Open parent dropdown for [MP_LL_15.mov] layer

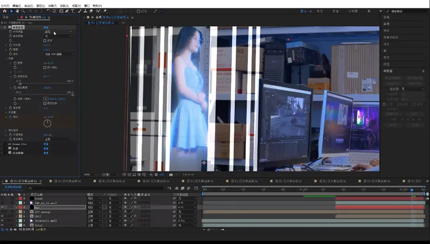(x=187, y=203)
